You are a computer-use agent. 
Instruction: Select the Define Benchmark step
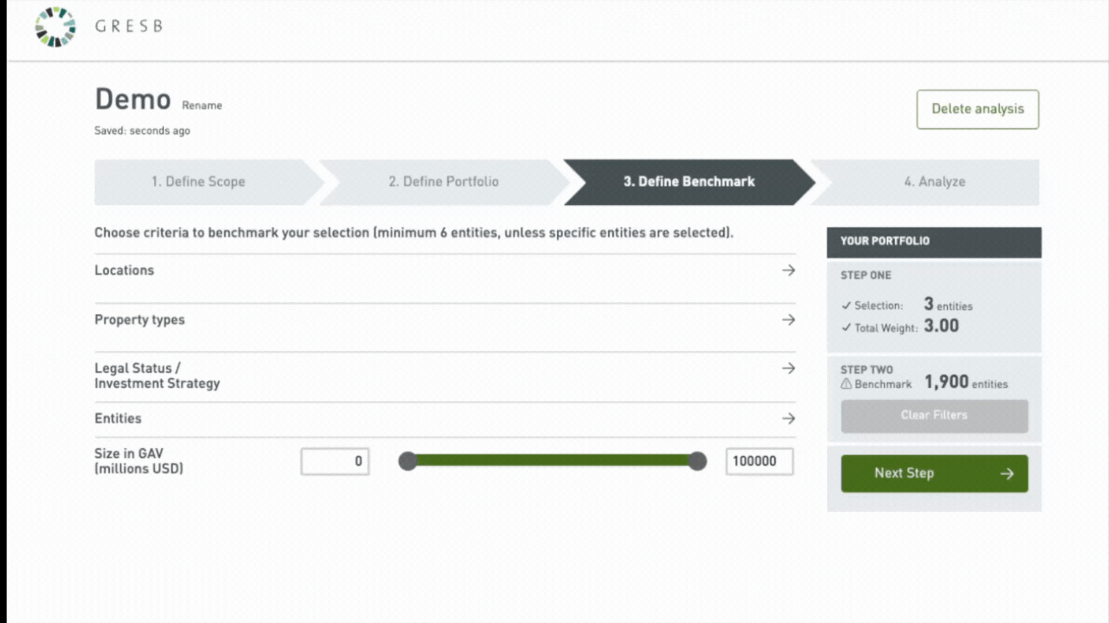click(689, 182)
